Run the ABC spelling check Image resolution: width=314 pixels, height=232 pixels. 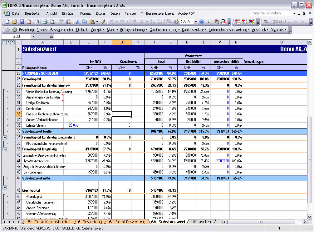tap(61, 22)
